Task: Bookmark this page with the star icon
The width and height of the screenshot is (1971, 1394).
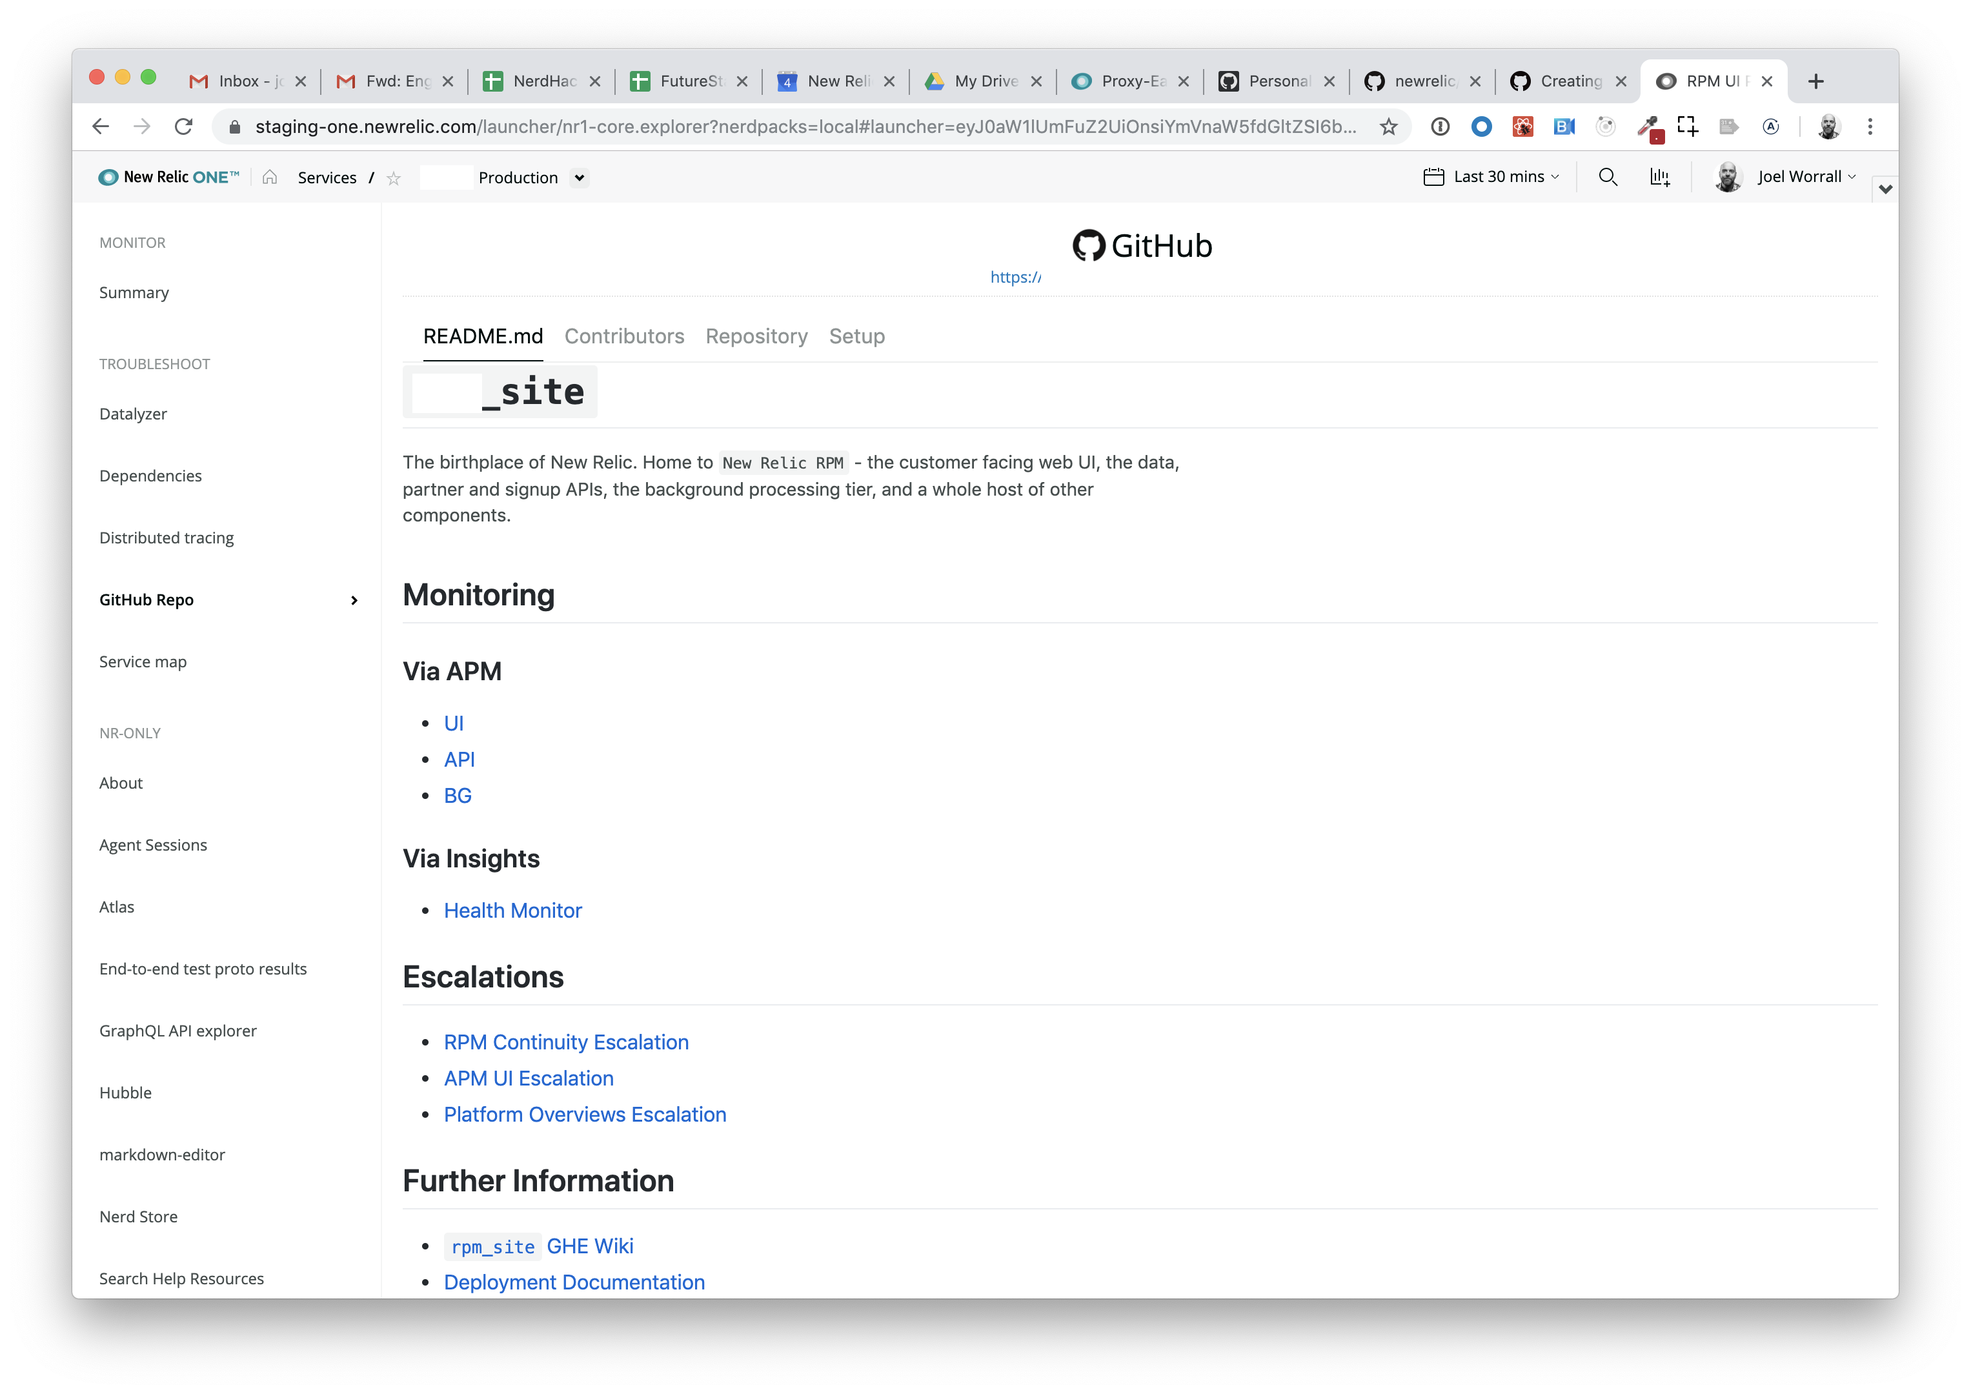Action: 1388,127
